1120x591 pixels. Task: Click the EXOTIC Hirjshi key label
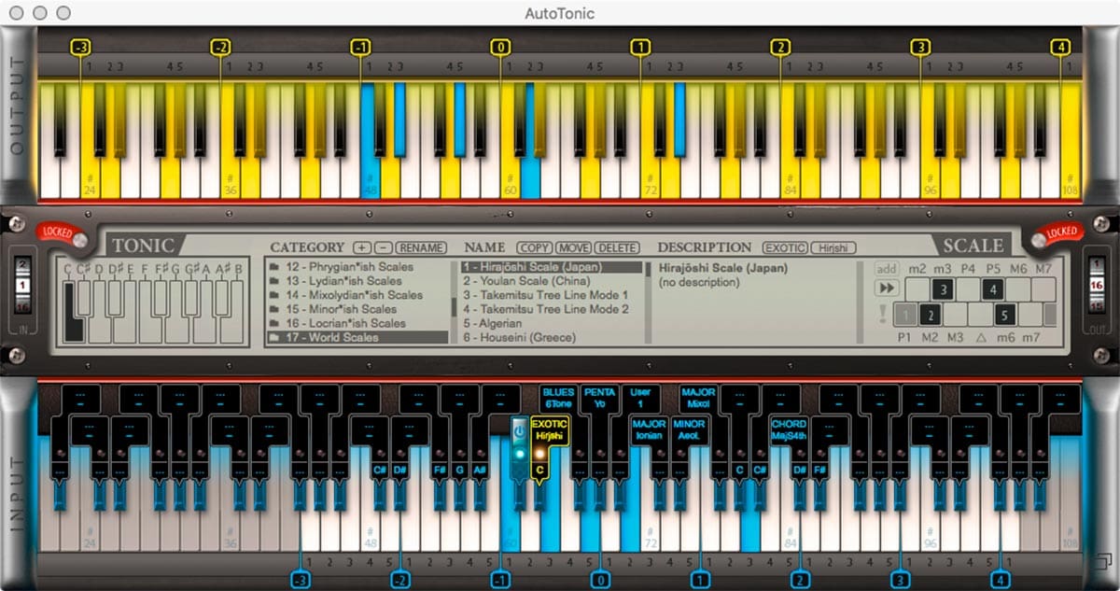tap(549, 429)
